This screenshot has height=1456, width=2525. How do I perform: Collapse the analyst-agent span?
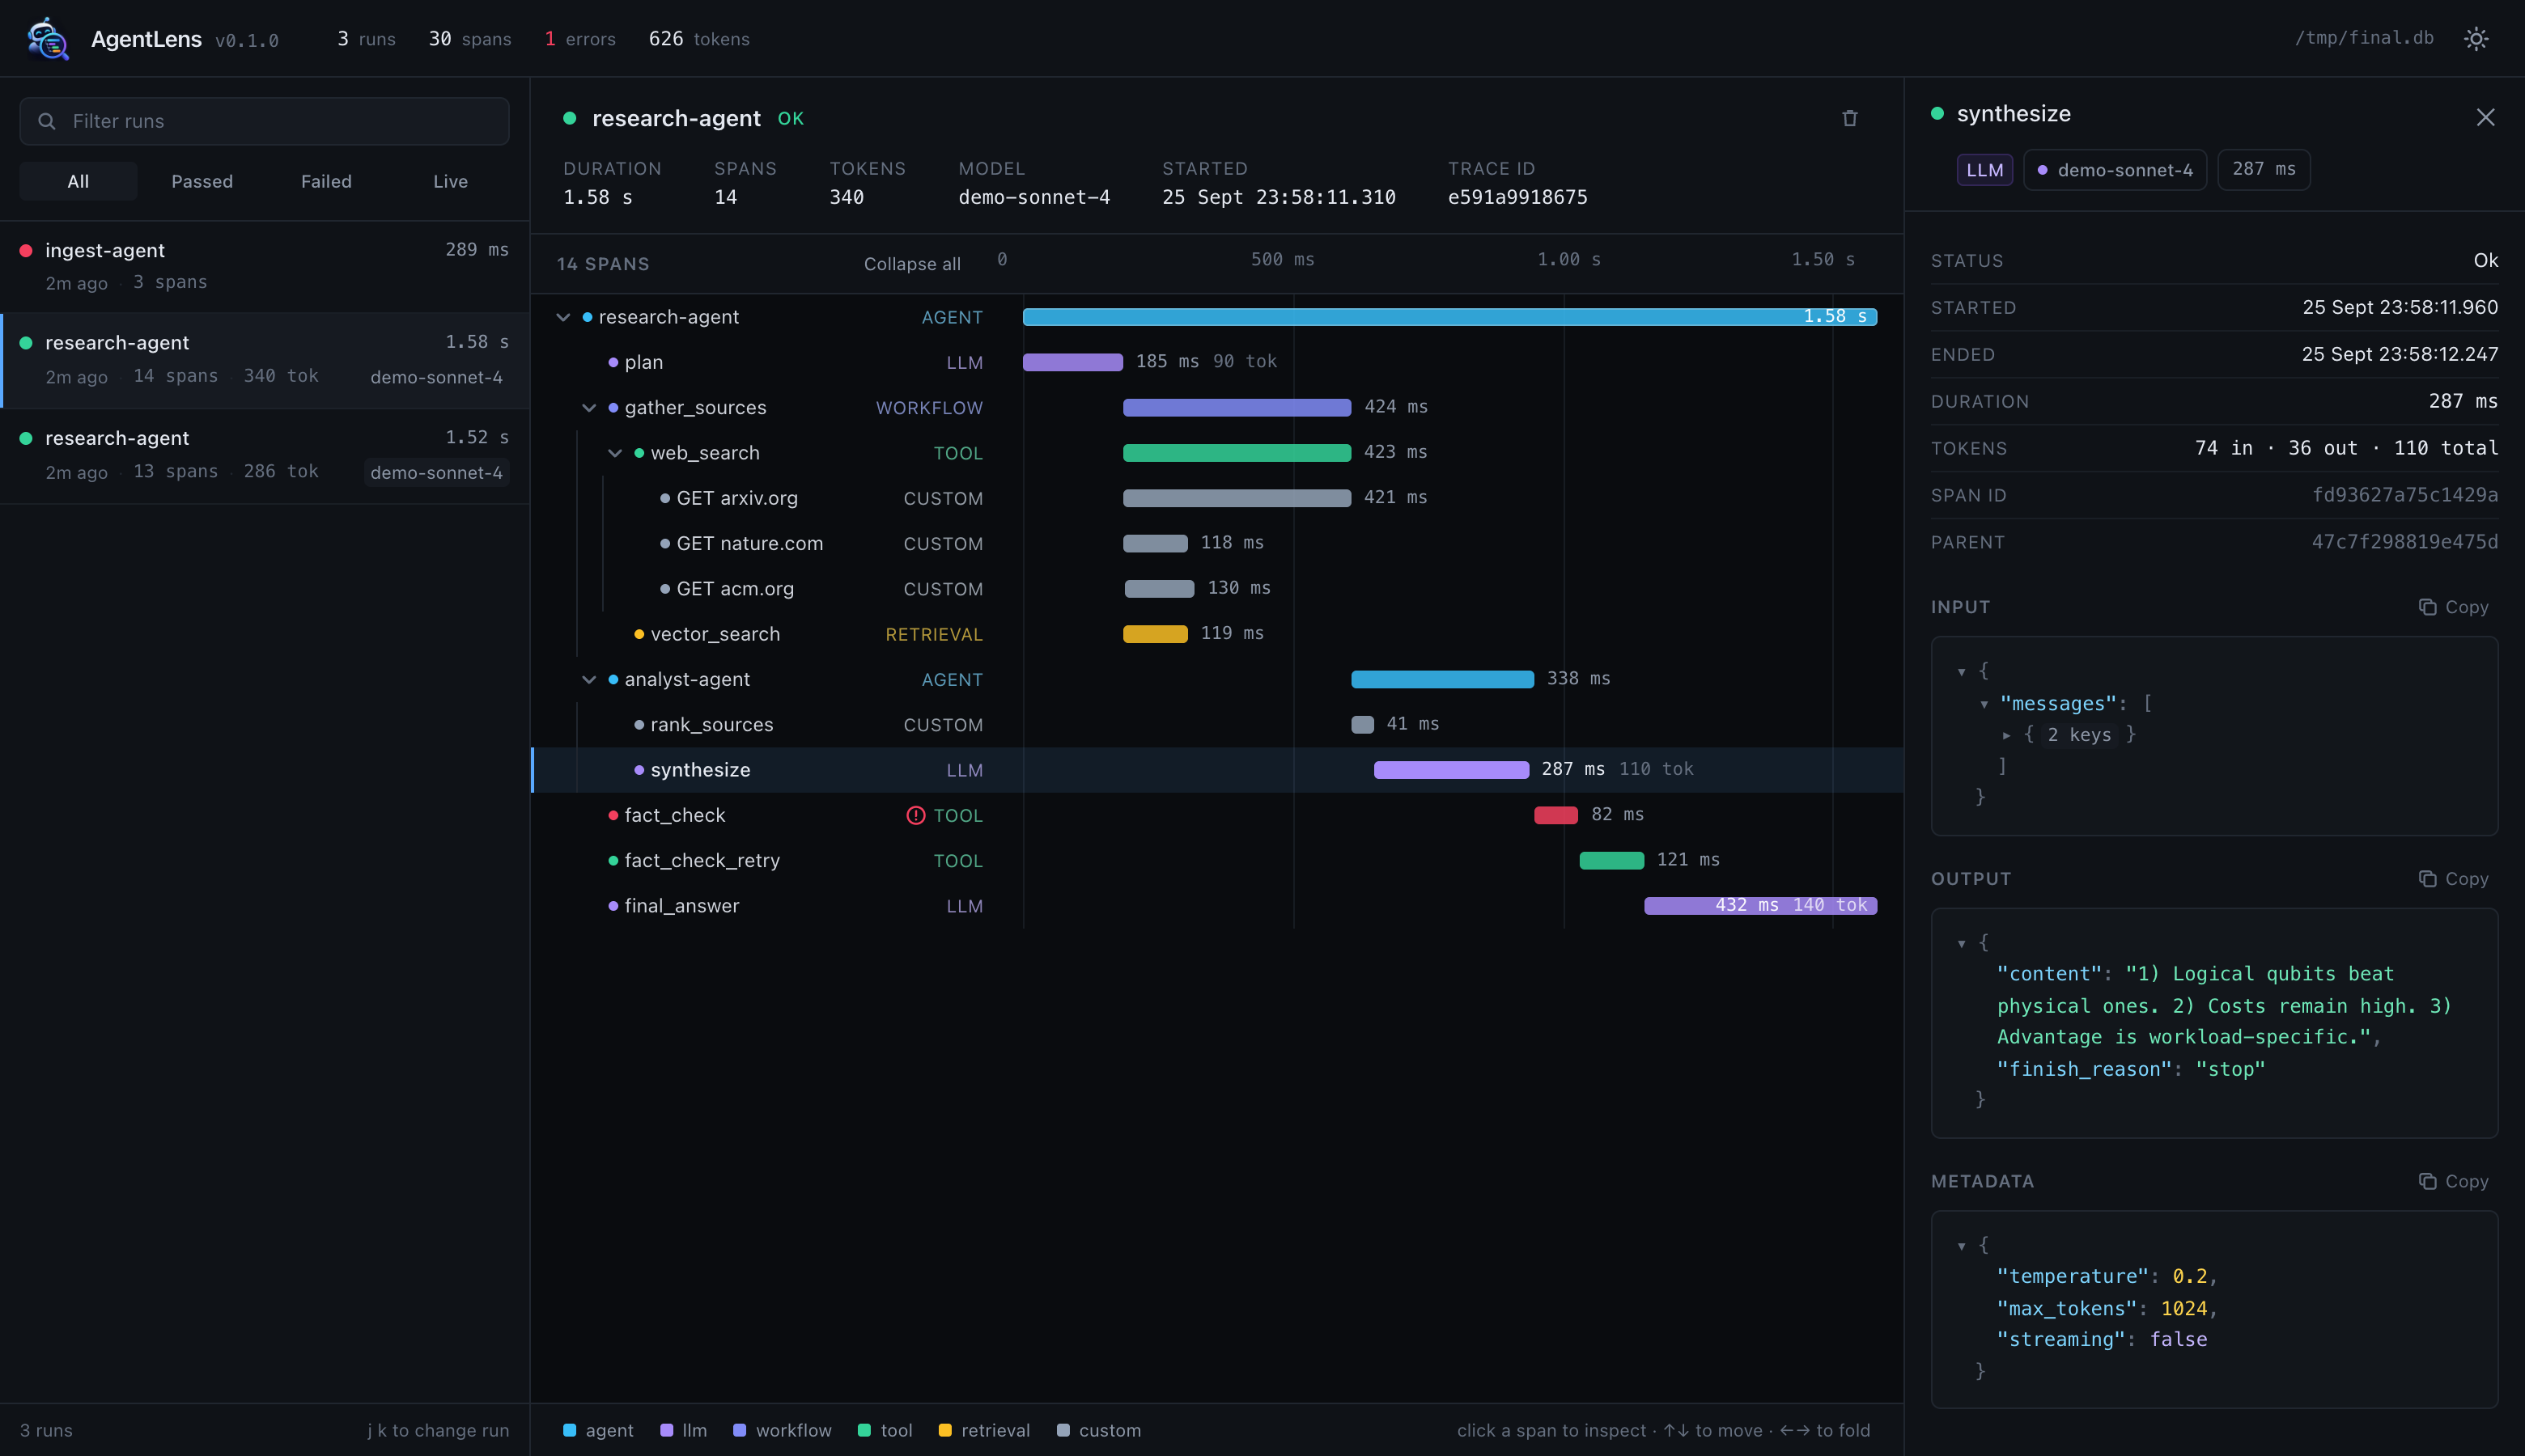(x=589, y=680)
